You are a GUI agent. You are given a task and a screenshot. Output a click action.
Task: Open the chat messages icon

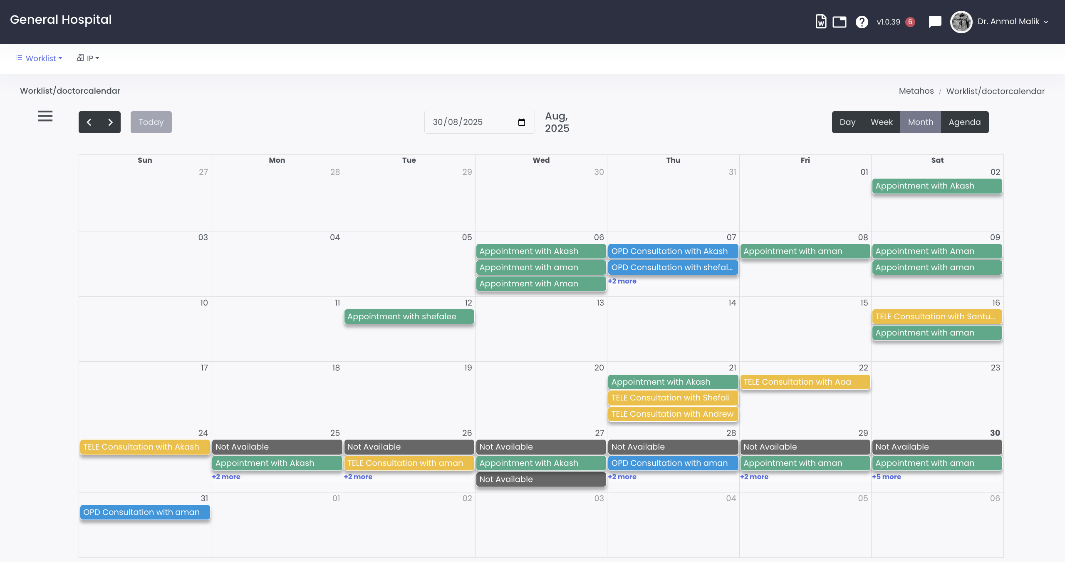tap(935, 22)
